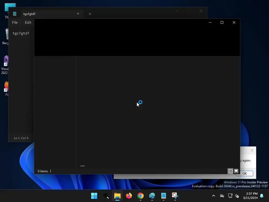Click the muted volume tray icon
The height and width of the screenshot is (202, 269).
click(x=237, y=196)
